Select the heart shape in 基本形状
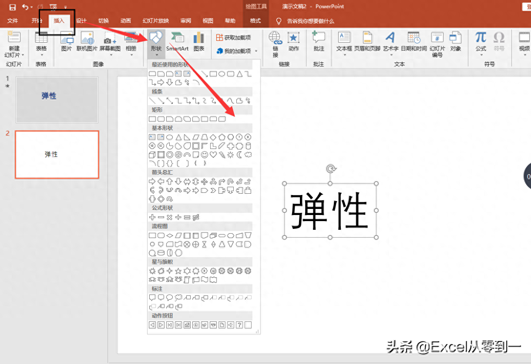531x364 pixels. pyautogui.click(x=213, y=155)
